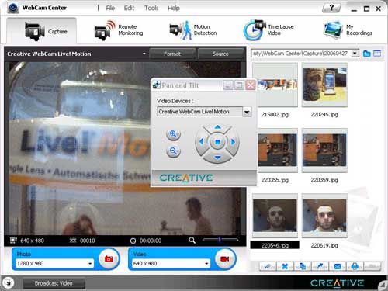Click the Format button
Screen dimensions: 388x291
coord(172,54)
